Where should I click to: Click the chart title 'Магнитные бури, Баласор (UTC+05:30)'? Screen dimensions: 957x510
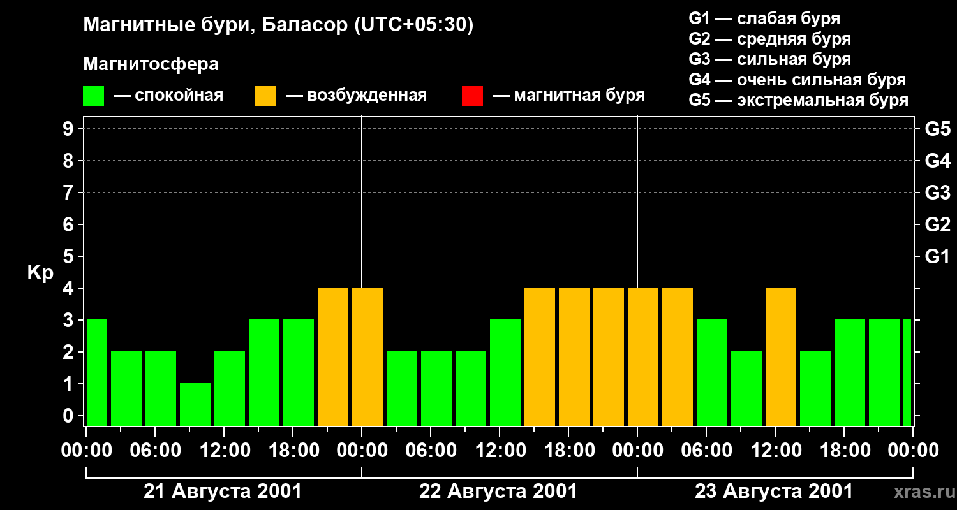coord(279,25)
